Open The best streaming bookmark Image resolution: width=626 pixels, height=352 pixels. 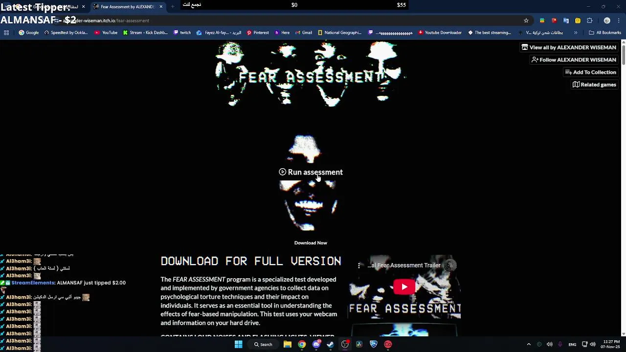490,33
